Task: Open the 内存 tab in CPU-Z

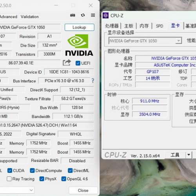Action: [x=144, y=26]
